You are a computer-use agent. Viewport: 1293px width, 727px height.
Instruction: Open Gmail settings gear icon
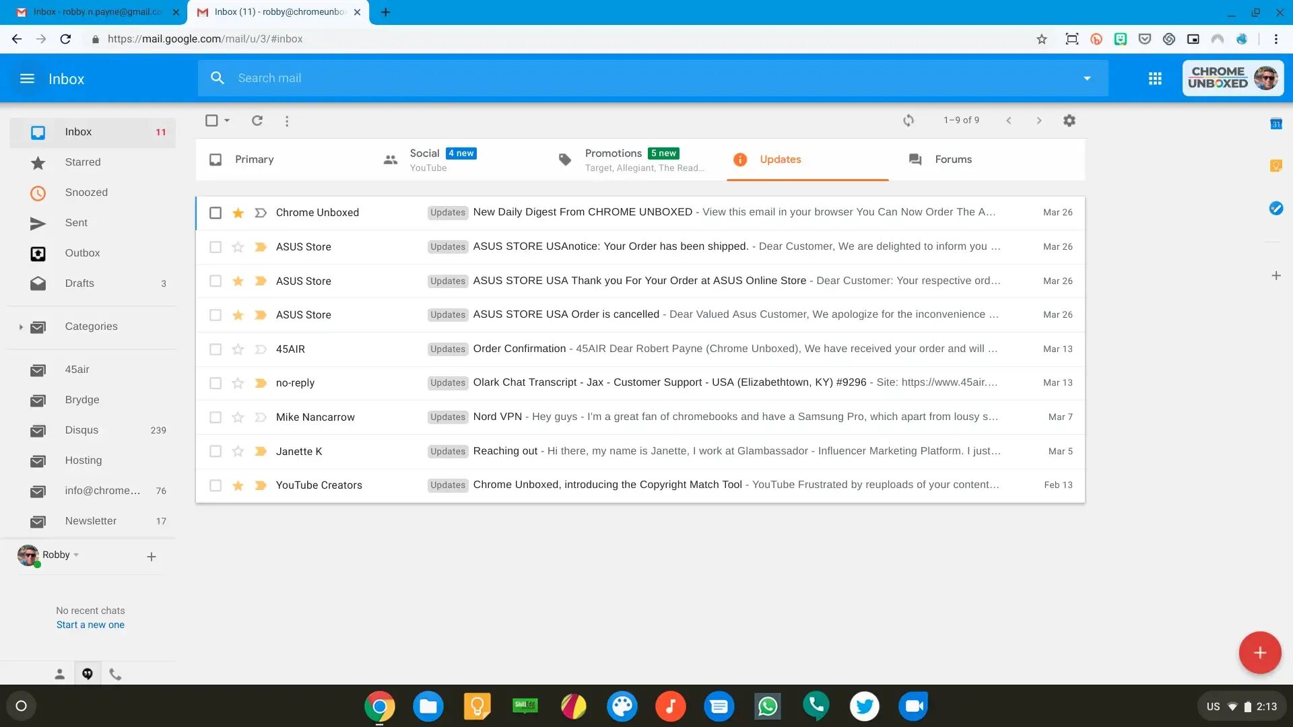(1069, 120)
